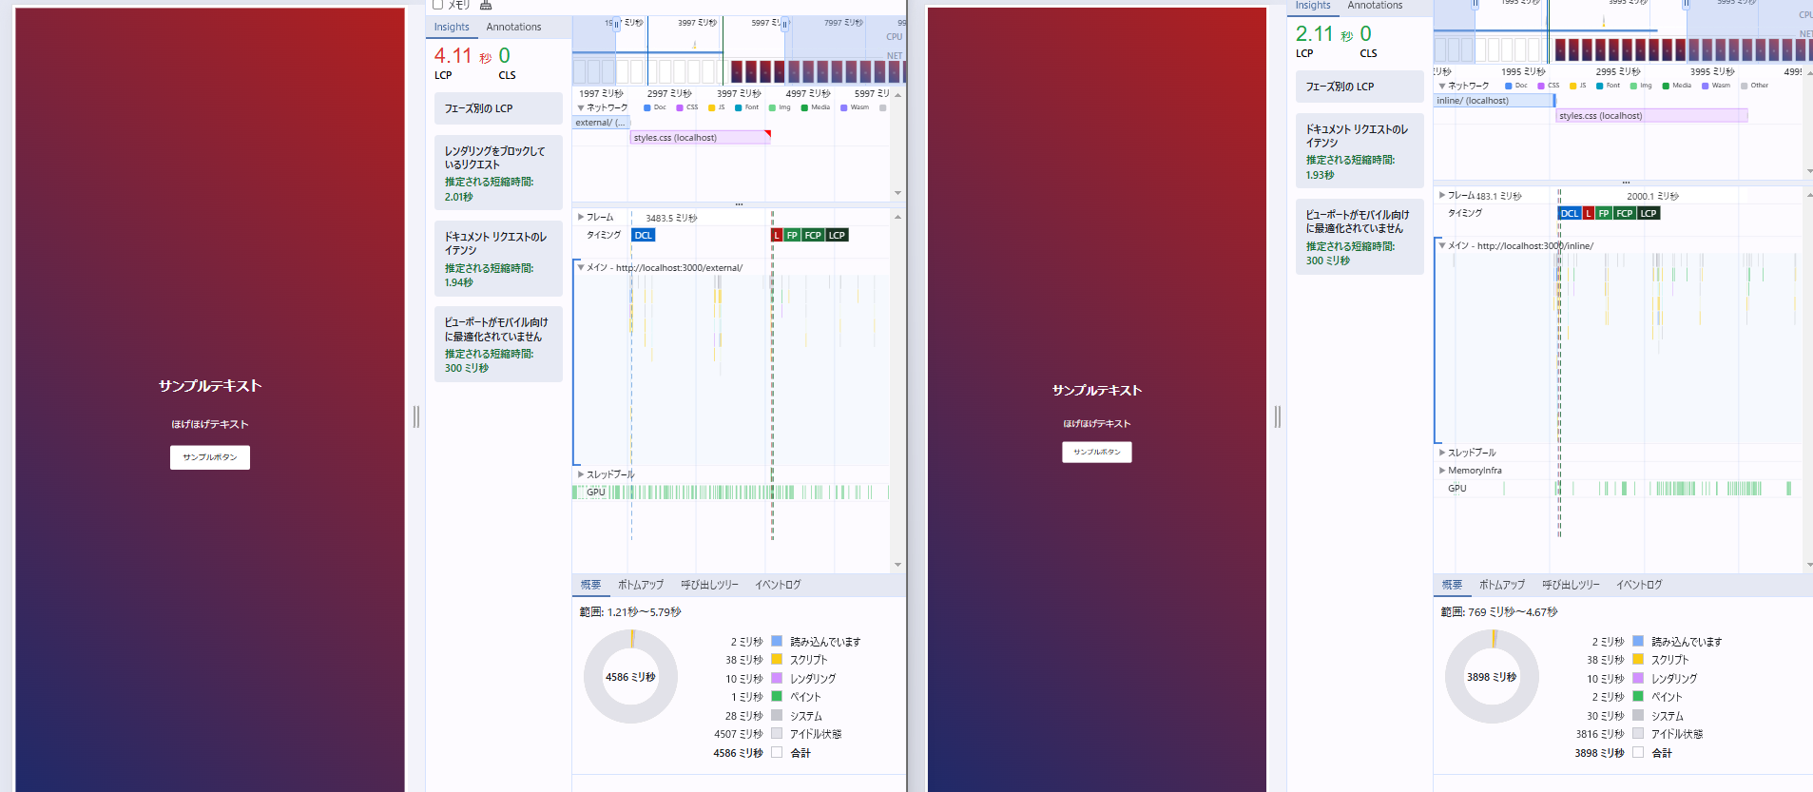1813x792 pixels.
Task: Grab left overview handle in external trace
Action: coord(617,25)
